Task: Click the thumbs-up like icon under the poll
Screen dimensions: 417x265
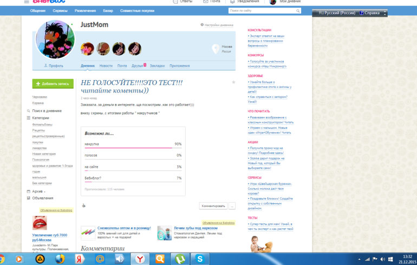Action: point(83,206)
